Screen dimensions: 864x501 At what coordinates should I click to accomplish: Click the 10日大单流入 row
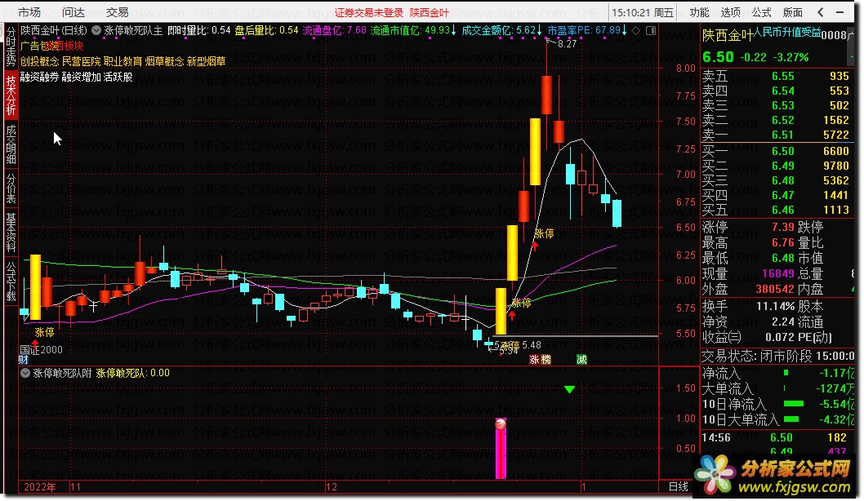pos(777,419)
